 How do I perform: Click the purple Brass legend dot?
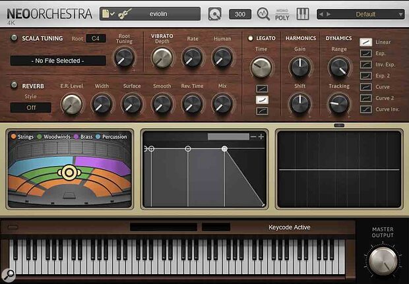coord(76,136)
